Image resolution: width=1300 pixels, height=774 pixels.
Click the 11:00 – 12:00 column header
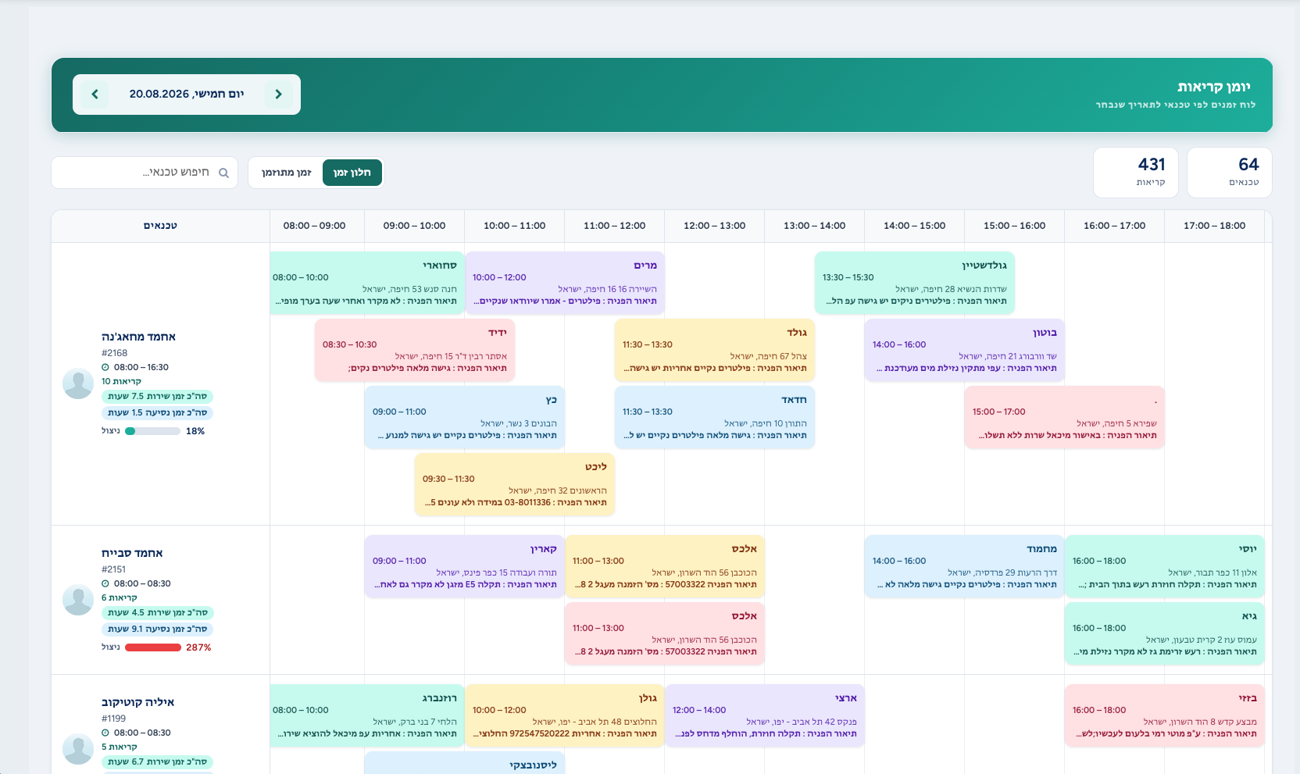[x=614, y=226]
